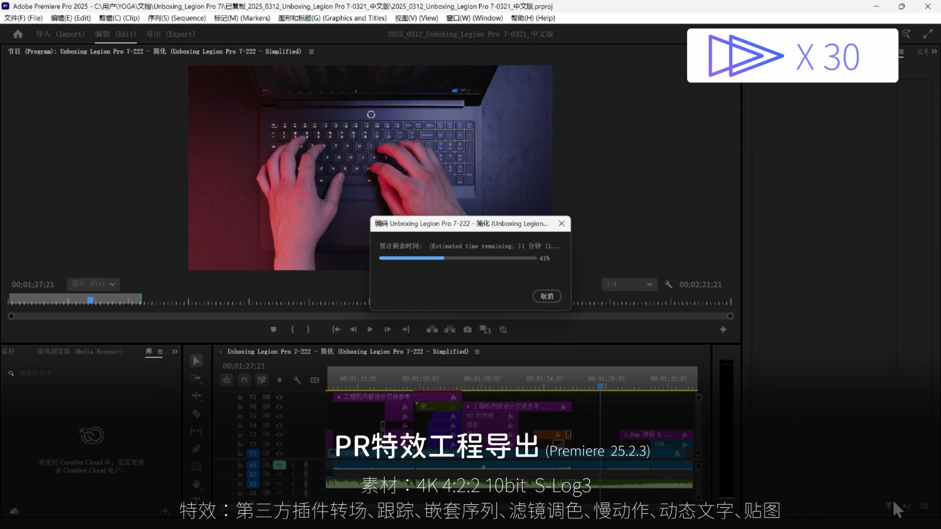Toggle lock on V7 track
Image resolution: width=941 pixels, height=529 pixels.
240,397
